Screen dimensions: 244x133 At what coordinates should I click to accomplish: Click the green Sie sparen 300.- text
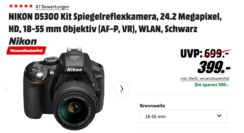tap(212, 85)
